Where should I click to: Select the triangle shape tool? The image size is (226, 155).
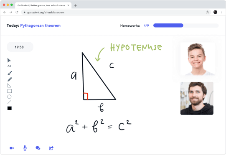(9, 86)
